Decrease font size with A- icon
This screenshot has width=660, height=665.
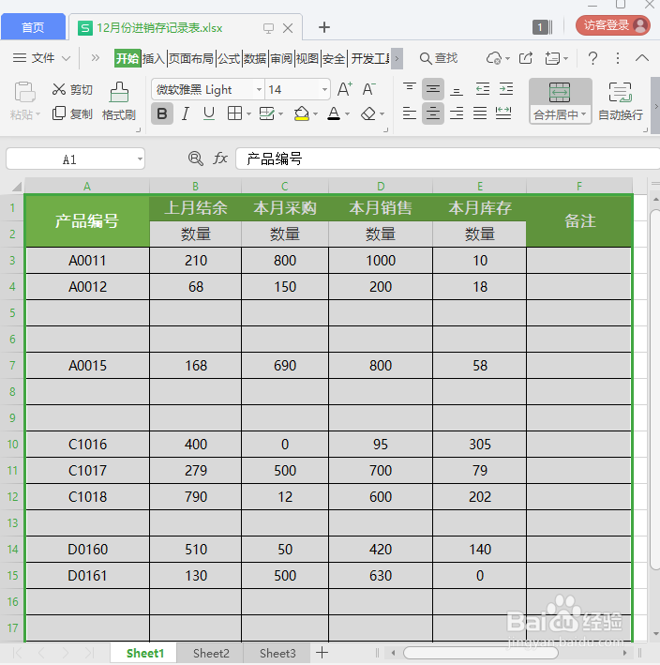pyautogui.click(x=368, y=89)
